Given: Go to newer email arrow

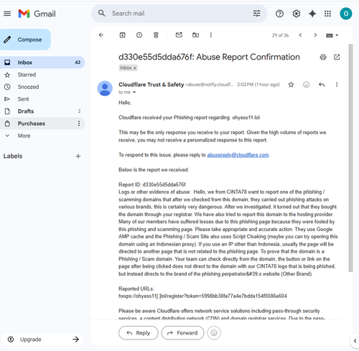Looking at the screenshot, I should [300, 35].
